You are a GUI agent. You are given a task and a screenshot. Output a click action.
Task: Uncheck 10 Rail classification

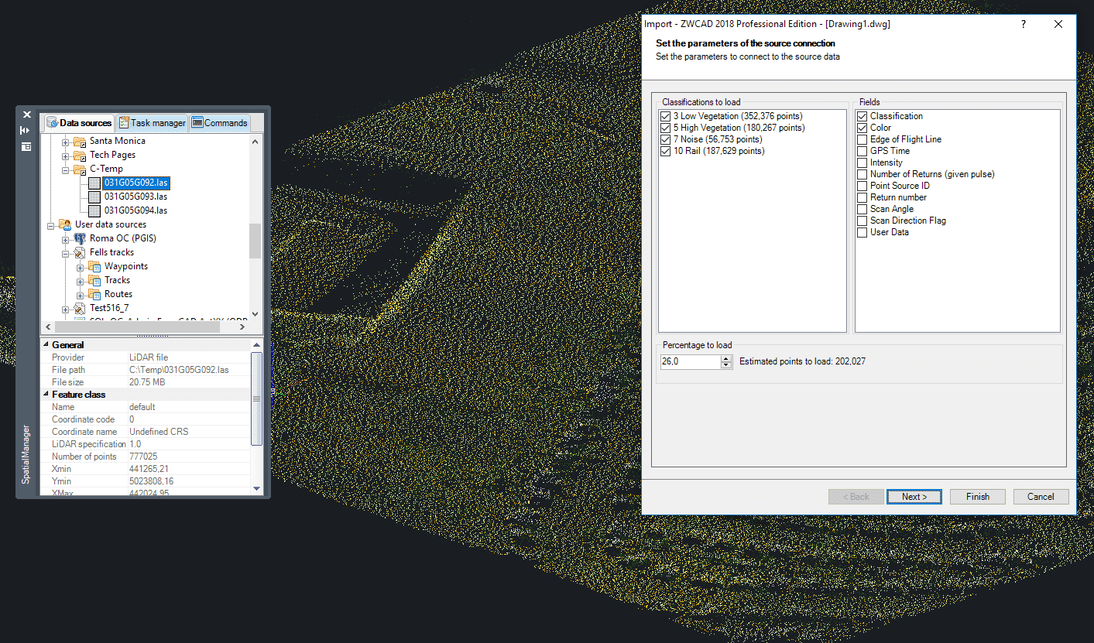(665, 151)
